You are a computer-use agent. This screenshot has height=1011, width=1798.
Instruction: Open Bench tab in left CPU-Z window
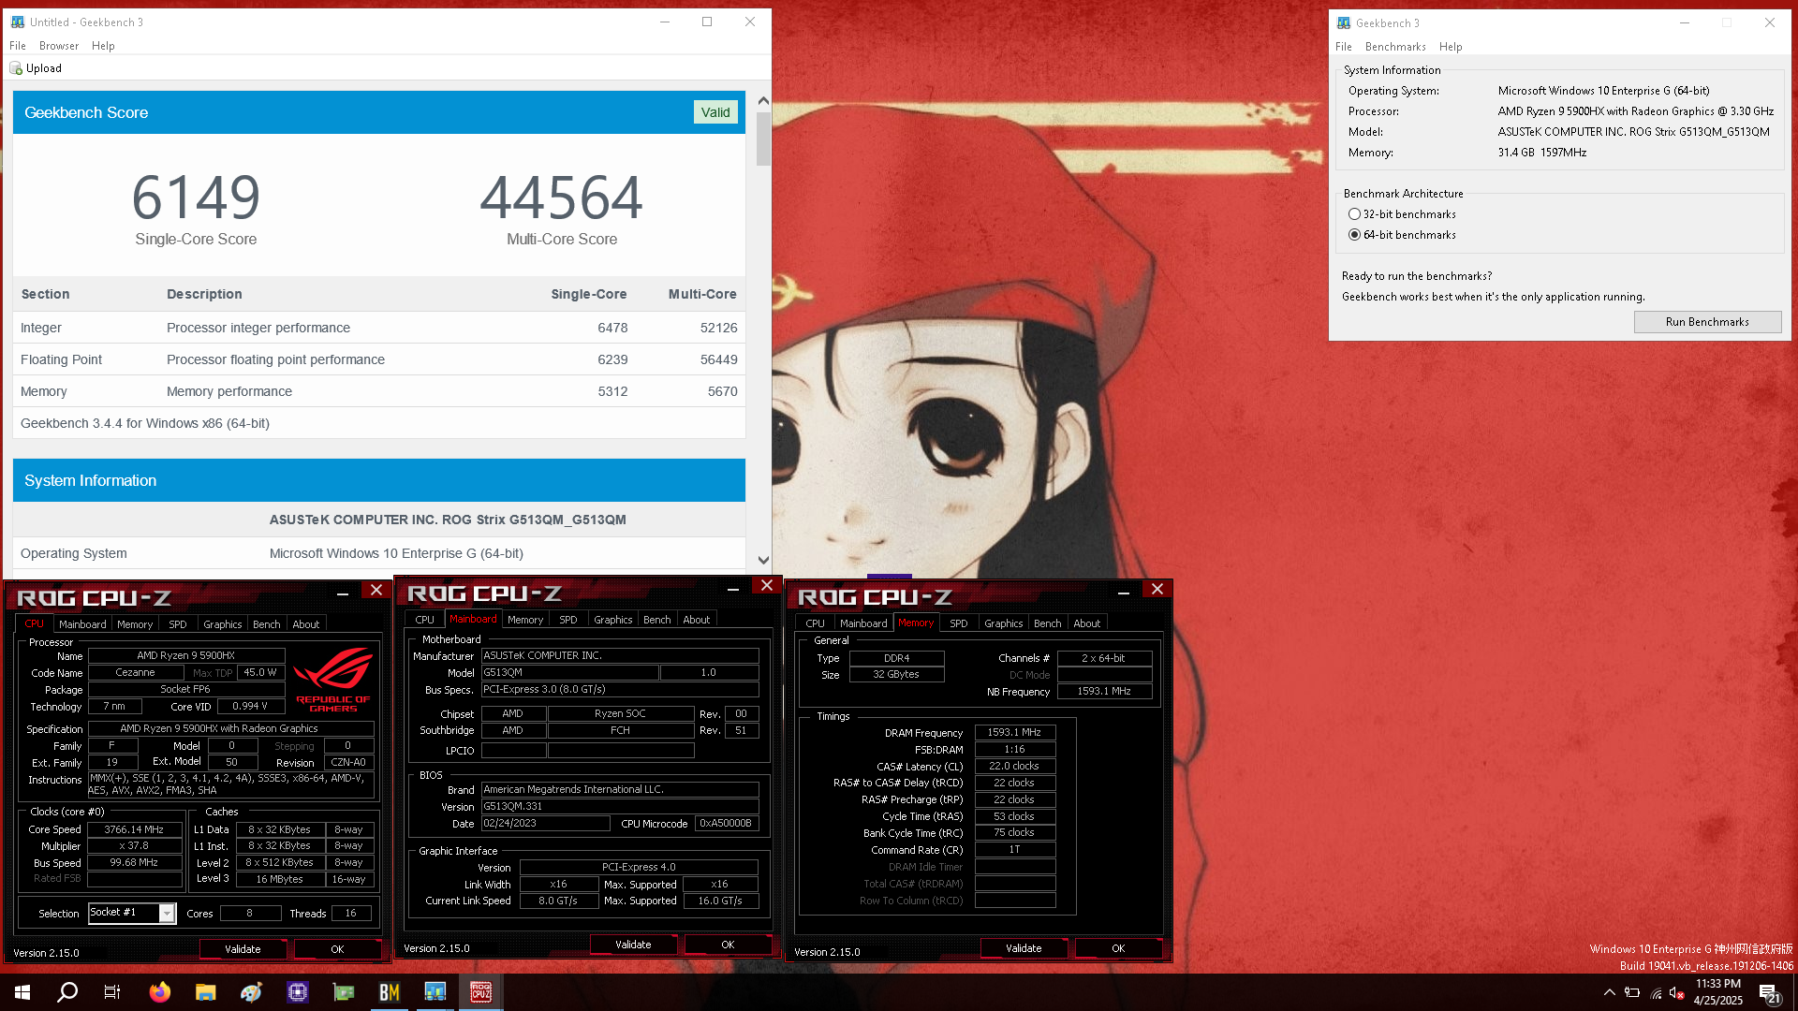(x=267, y=624)
